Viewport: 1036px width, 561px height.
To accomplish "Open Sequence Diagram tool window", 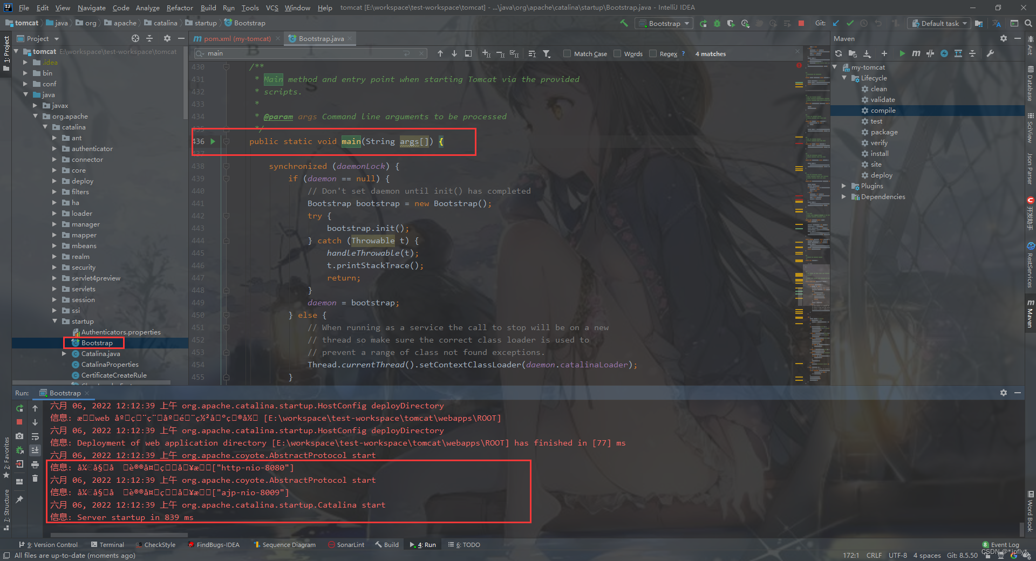I will point(284,545).
